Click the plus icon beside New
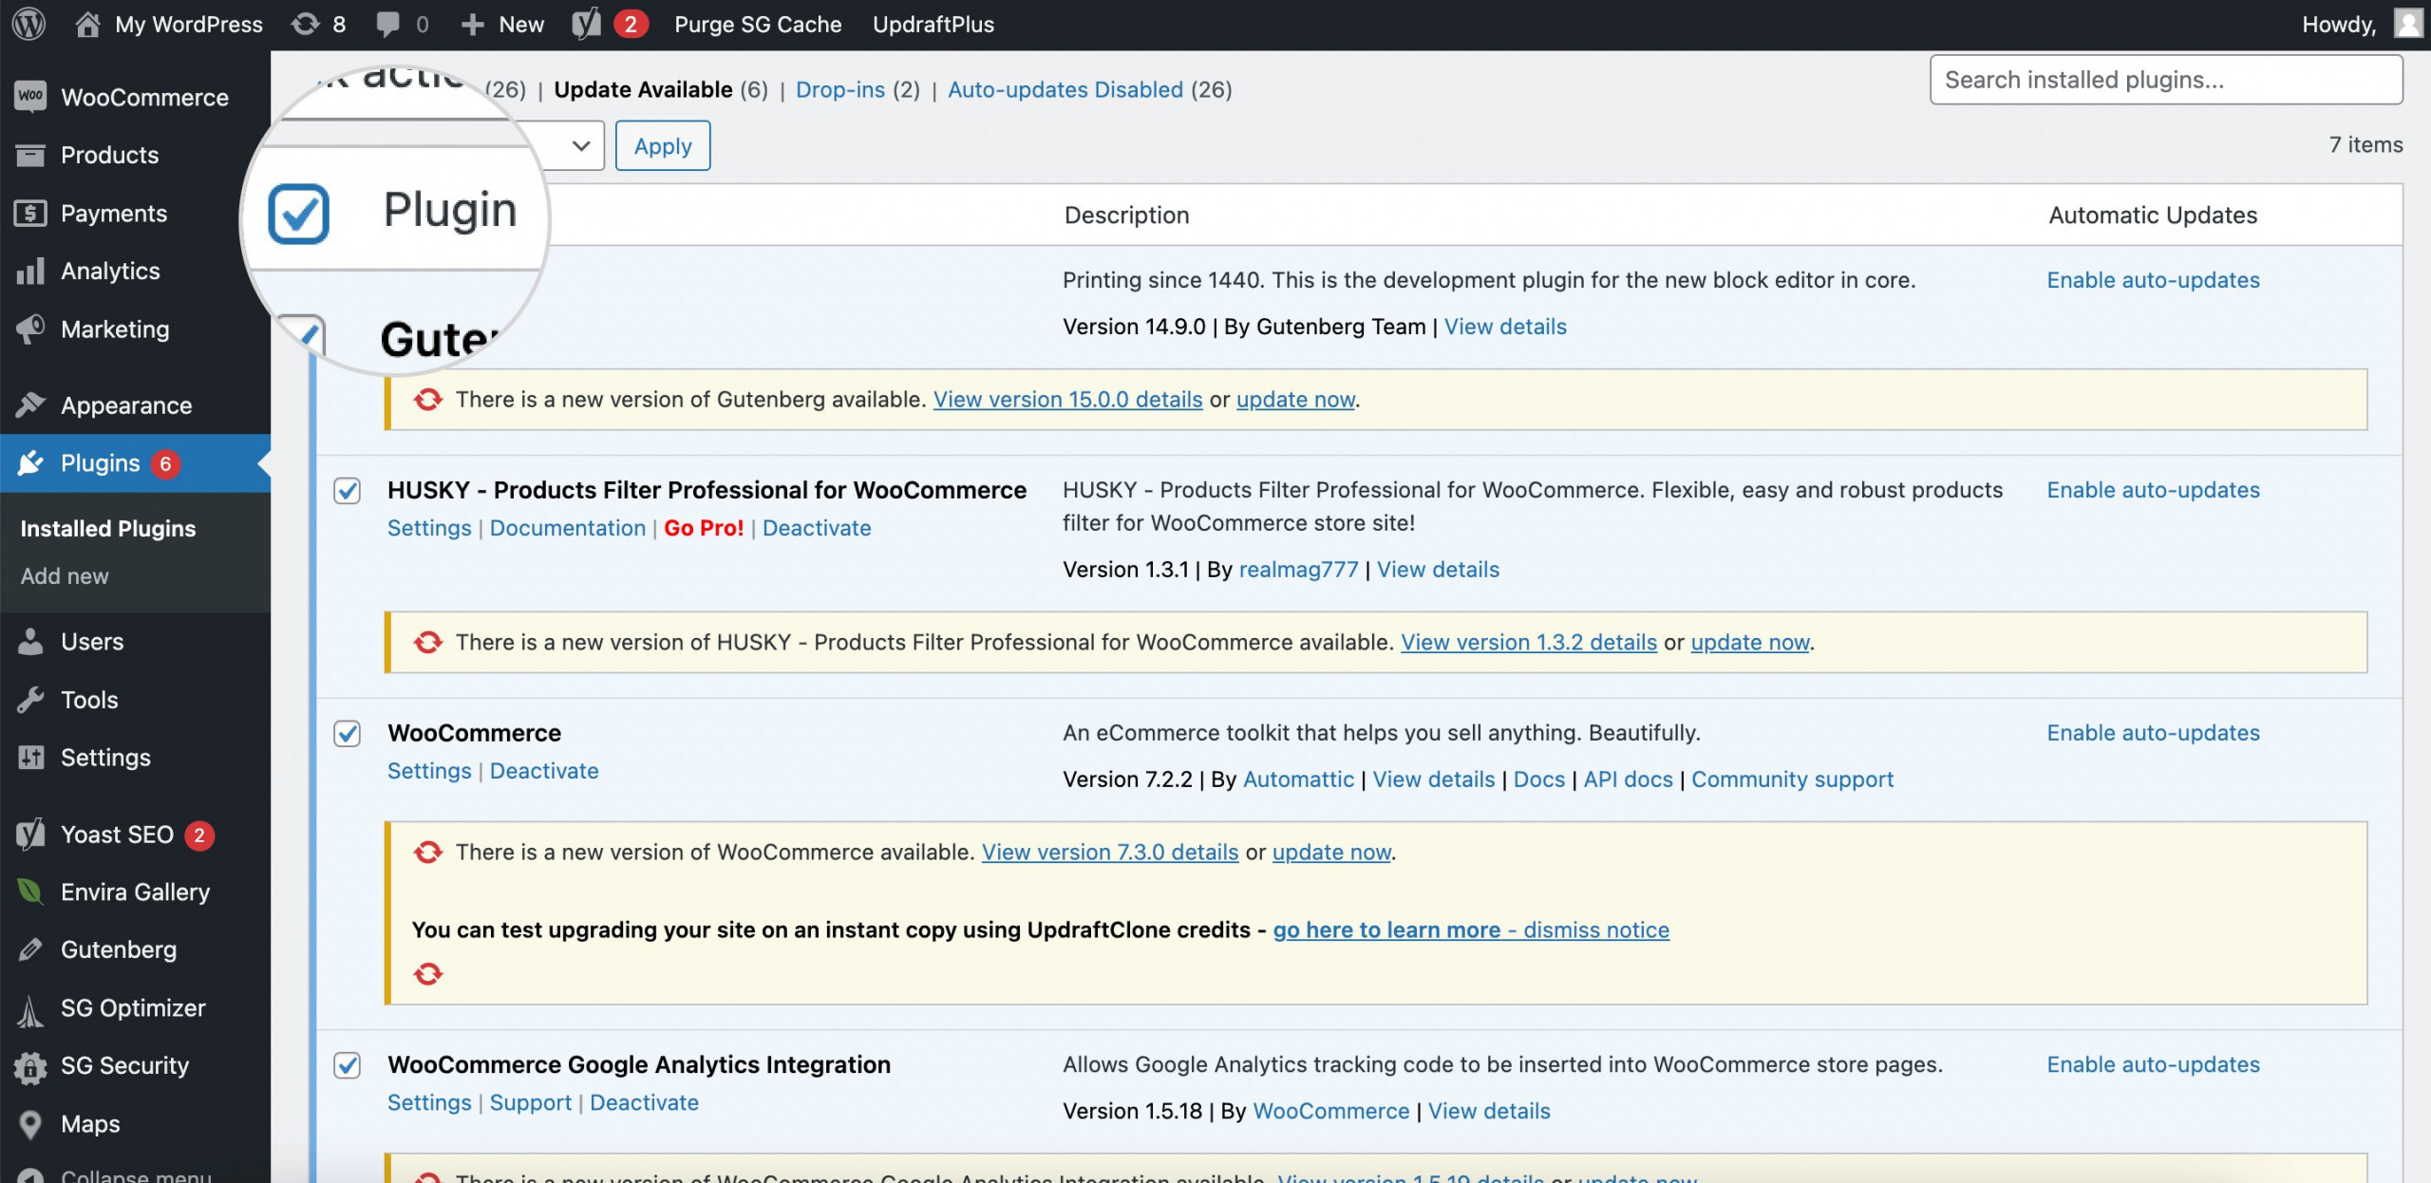Image resolution: width=2431 pixels, height=1183 pixels. pos(472,24)
